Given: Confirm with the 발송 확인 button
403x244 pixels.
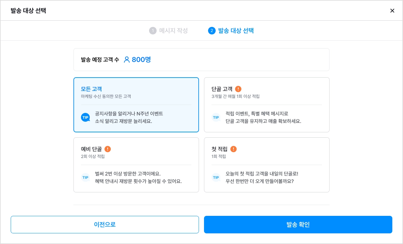Looking at the screenshot, I should (298, 225).
